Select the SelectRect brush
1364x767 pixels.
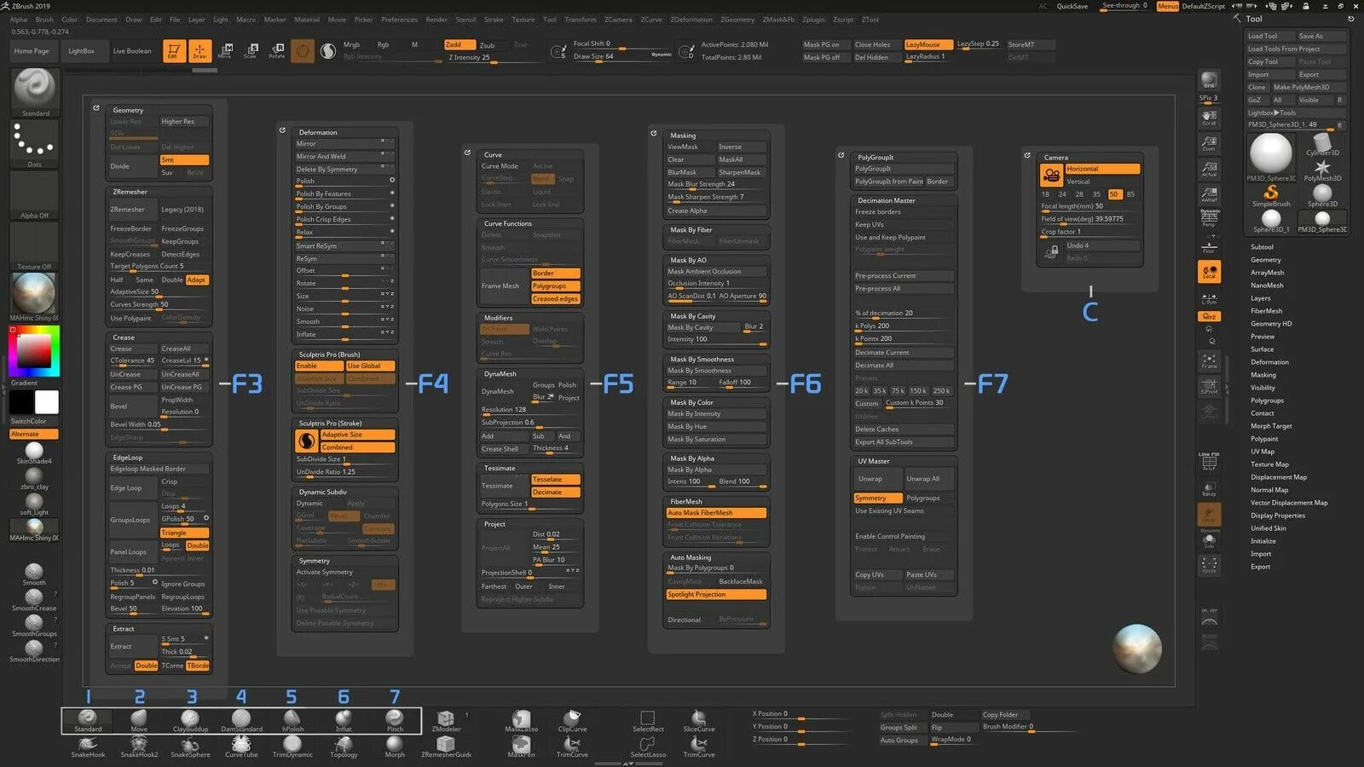(x=648, y=721)
